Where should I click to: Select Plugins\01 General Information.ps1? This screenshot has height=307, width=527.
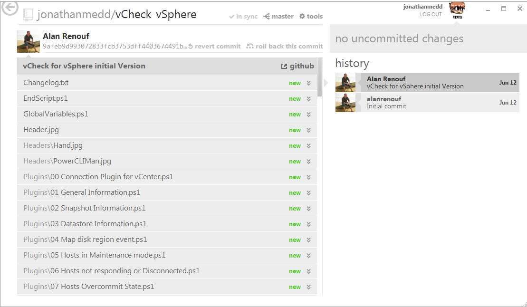click(x=82, y=192)
